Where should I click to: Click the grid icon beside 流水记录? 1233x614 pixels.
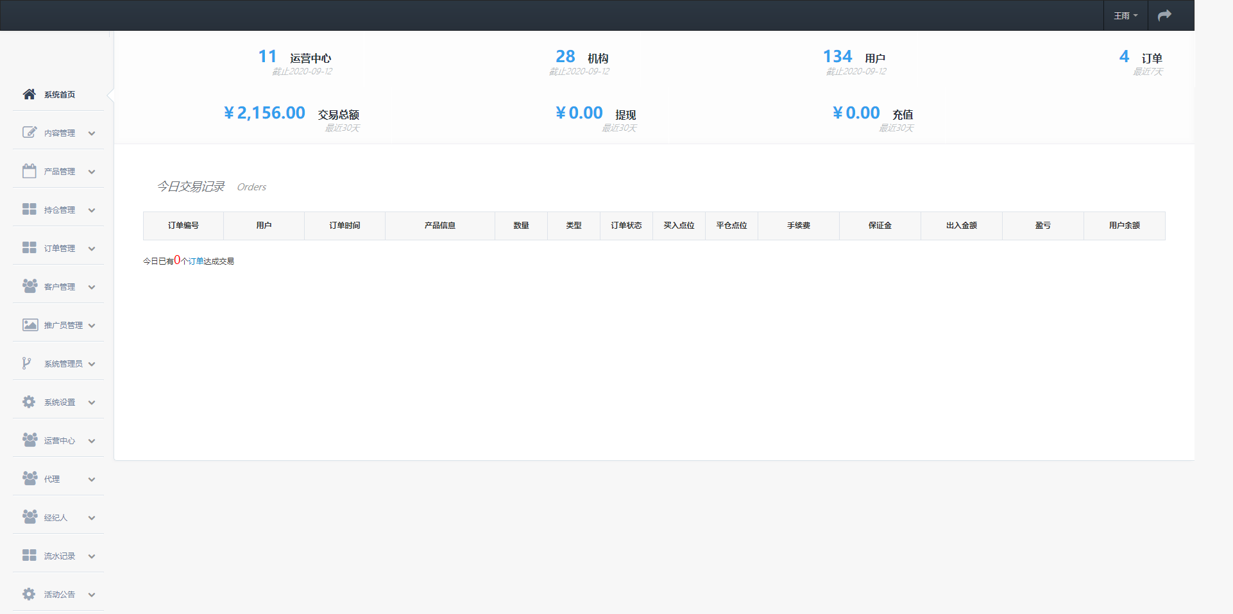30,555
